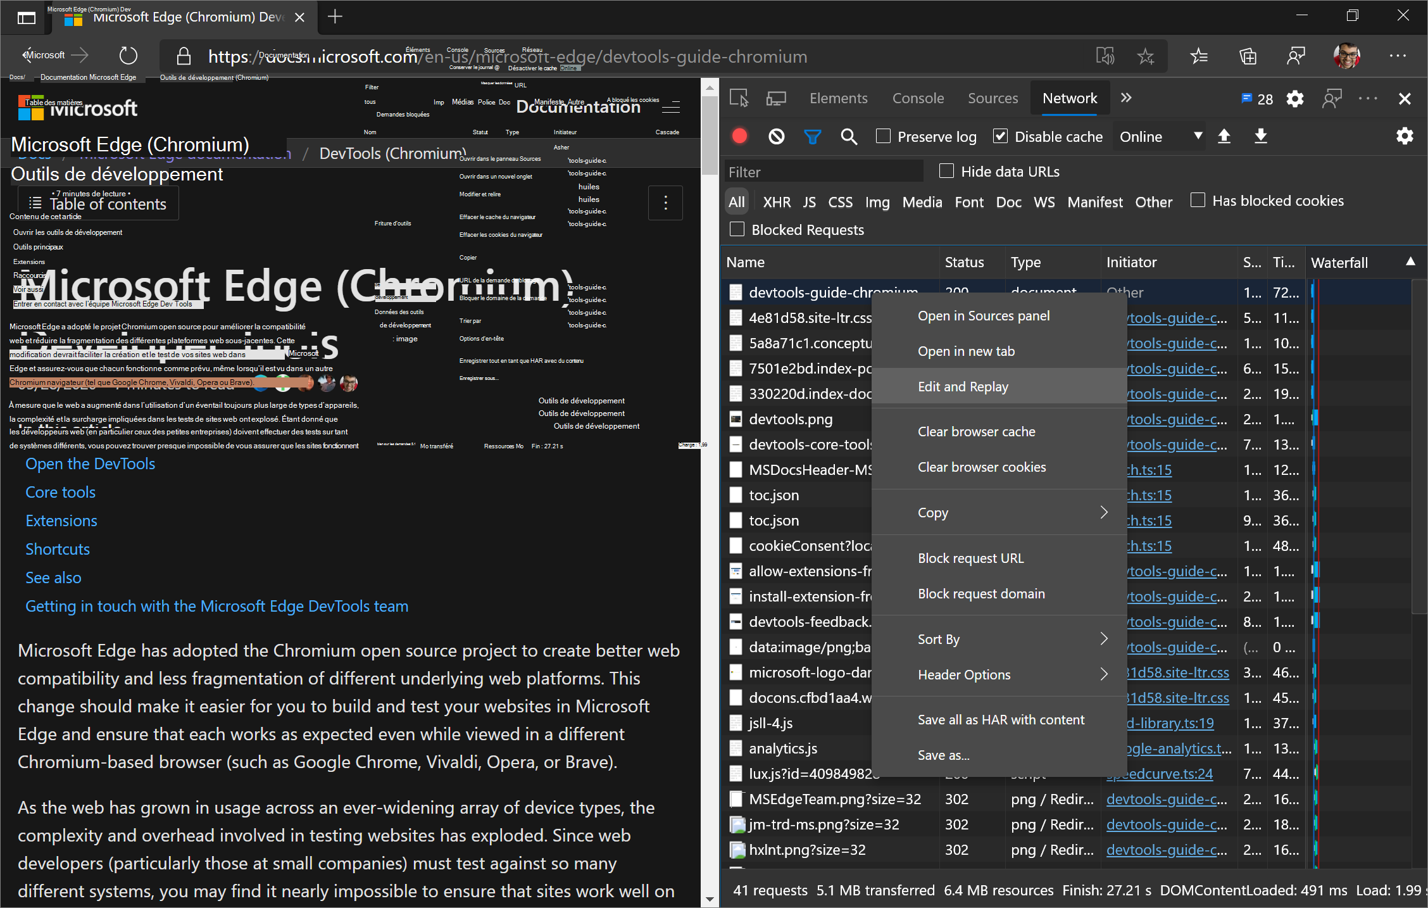1428x908 pixels.
Task: Expand more DevTools tabs chevron
Action: pyautogui.click(x=1125, y=98)
